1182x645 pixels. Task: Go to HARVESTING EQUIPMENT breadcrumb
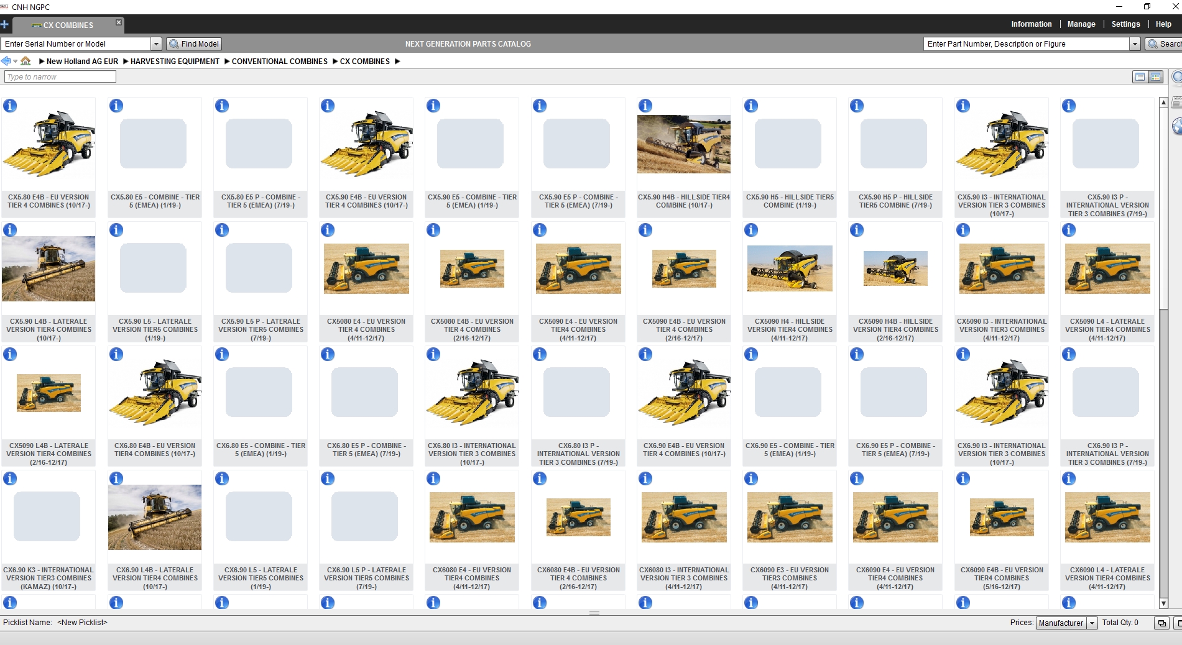175,62
